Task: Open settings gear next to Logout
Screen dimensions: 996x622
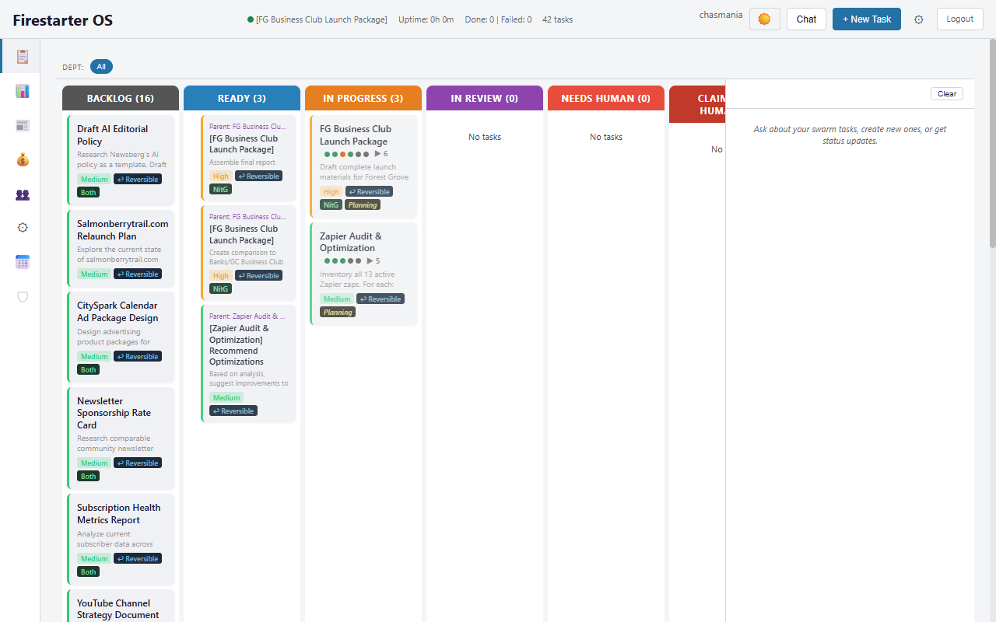Action: [919, 19]
